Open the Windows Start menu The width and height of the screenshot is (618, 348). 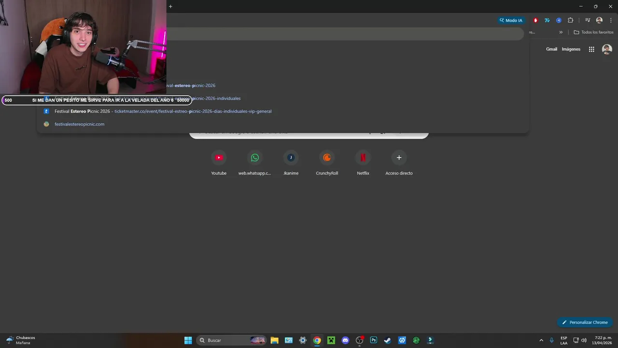188,340
